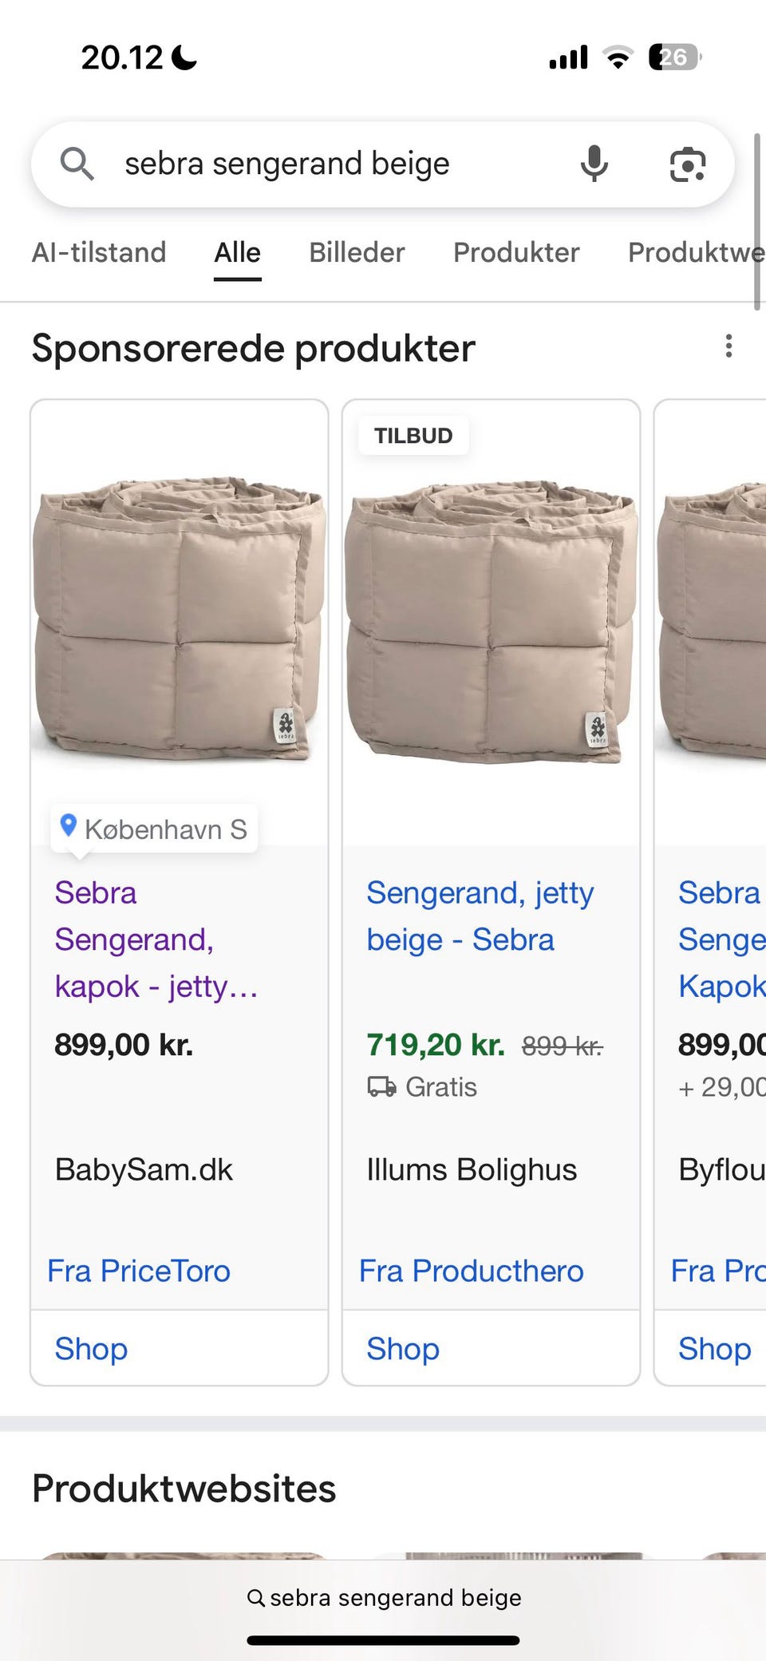The height and width of the screenshot is (1661, 766).
Task: Tap Shop under the Illums Bolighus product
Action: 403,1349
